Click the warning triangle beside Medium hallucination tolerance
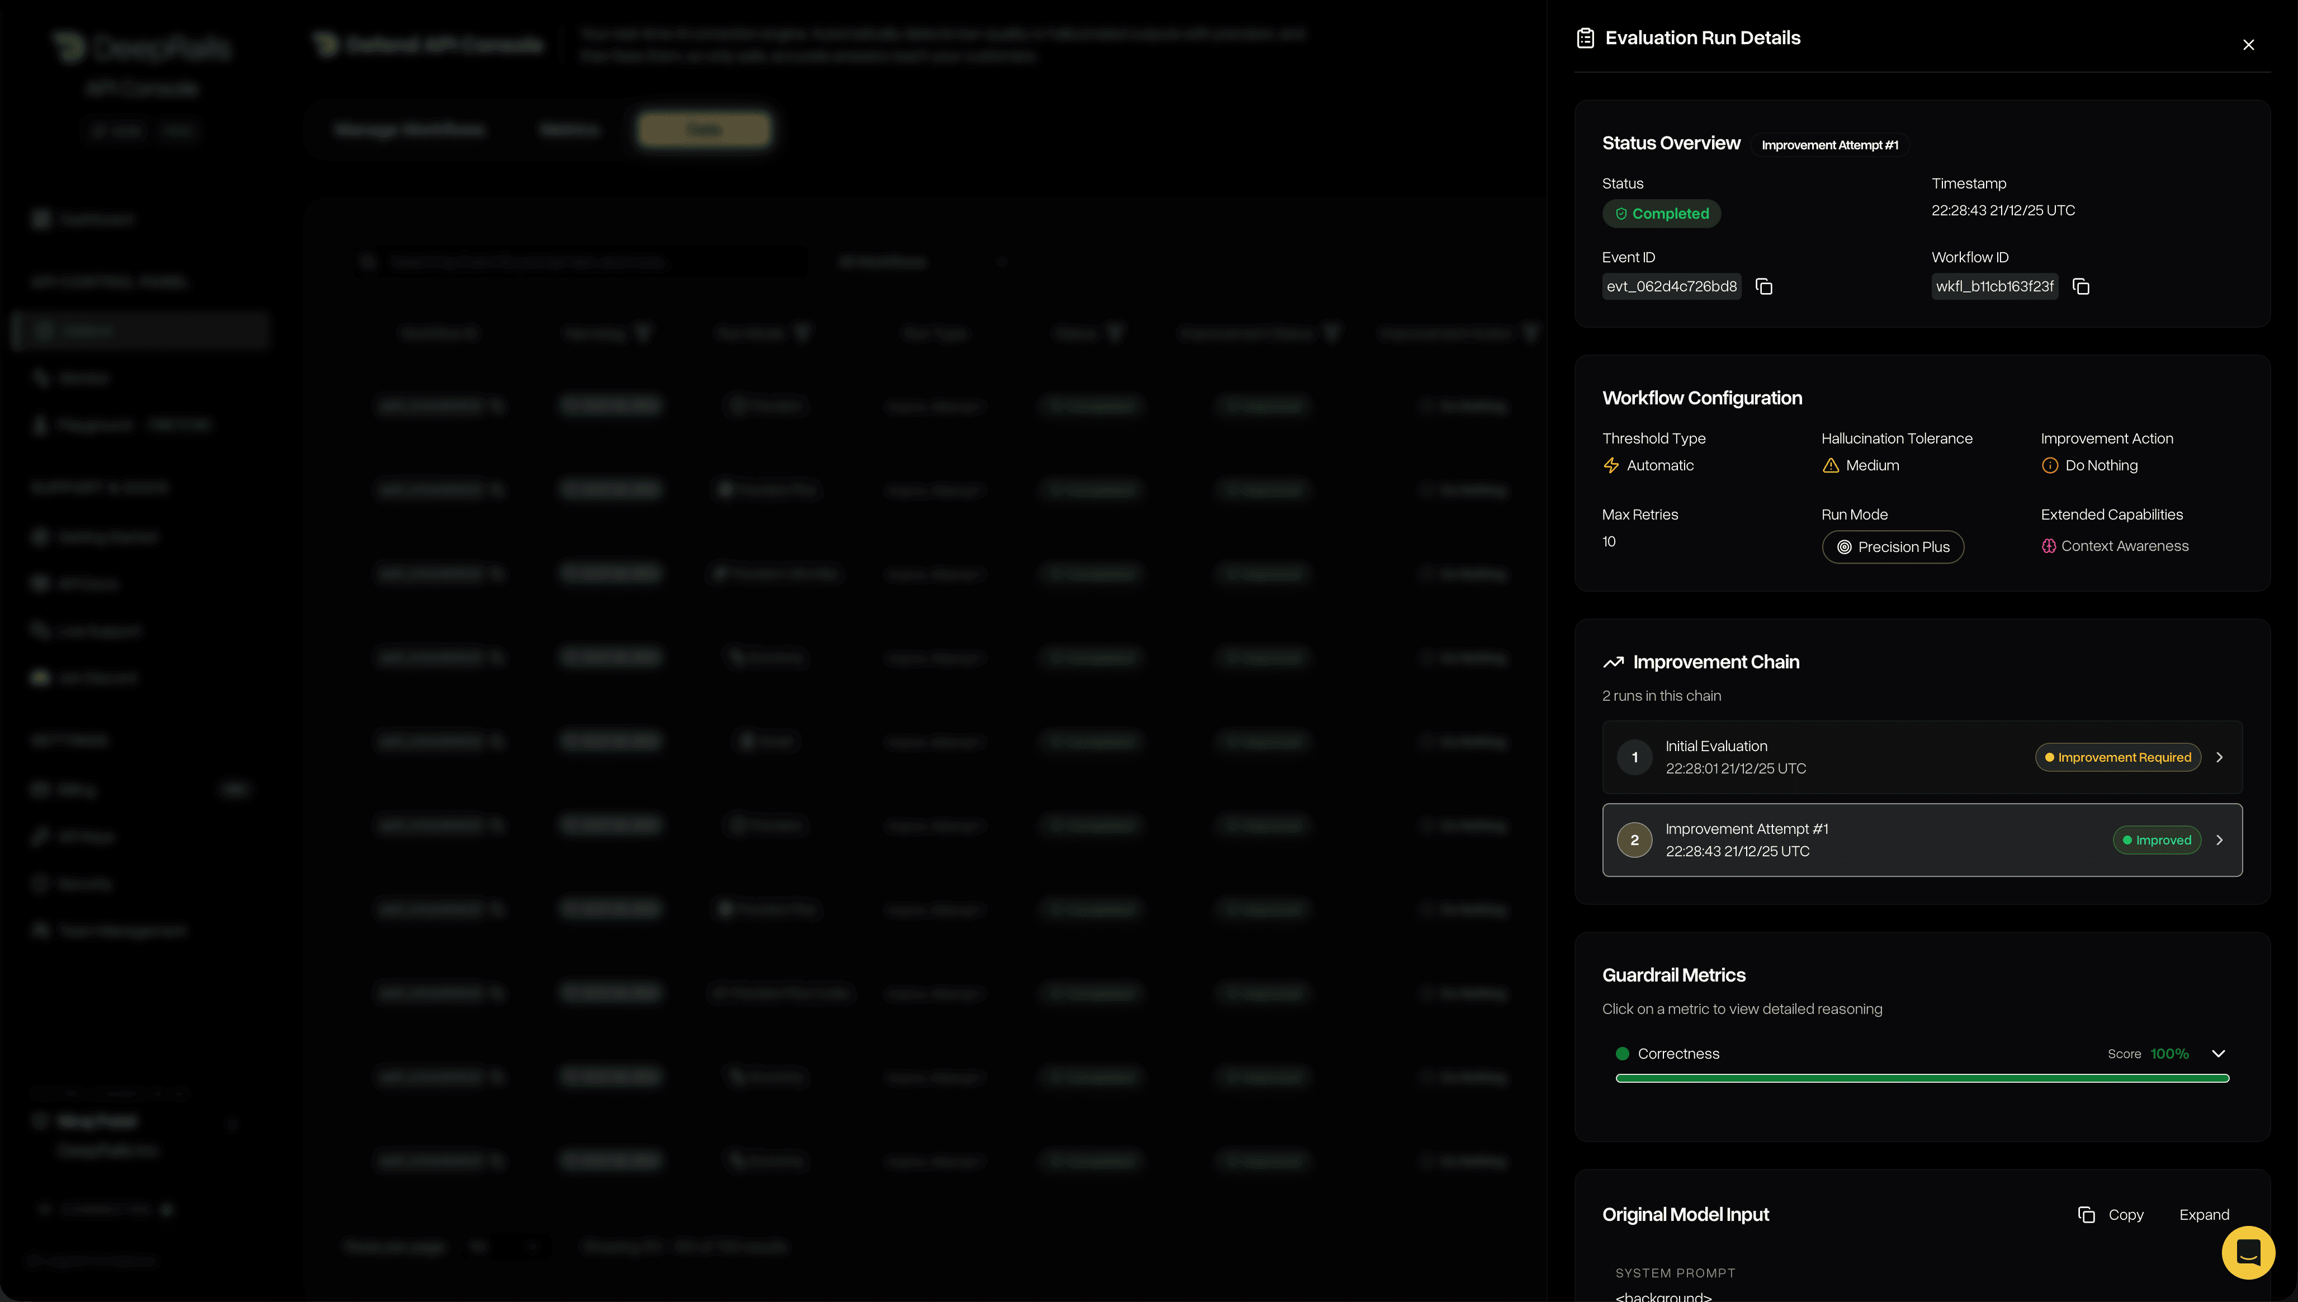 [x=1831, y=465]
